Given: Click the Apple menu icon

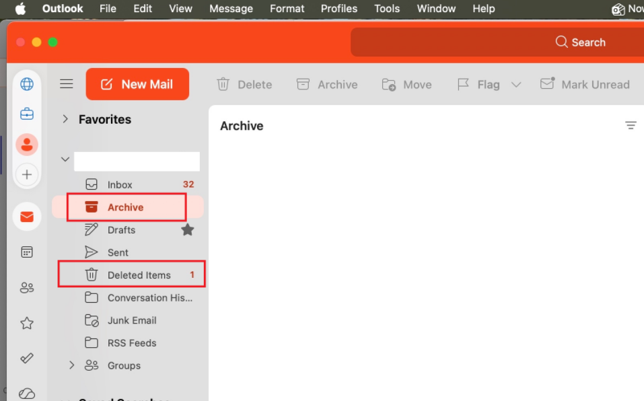Looking at the screenshot, I should click(21, 9).
